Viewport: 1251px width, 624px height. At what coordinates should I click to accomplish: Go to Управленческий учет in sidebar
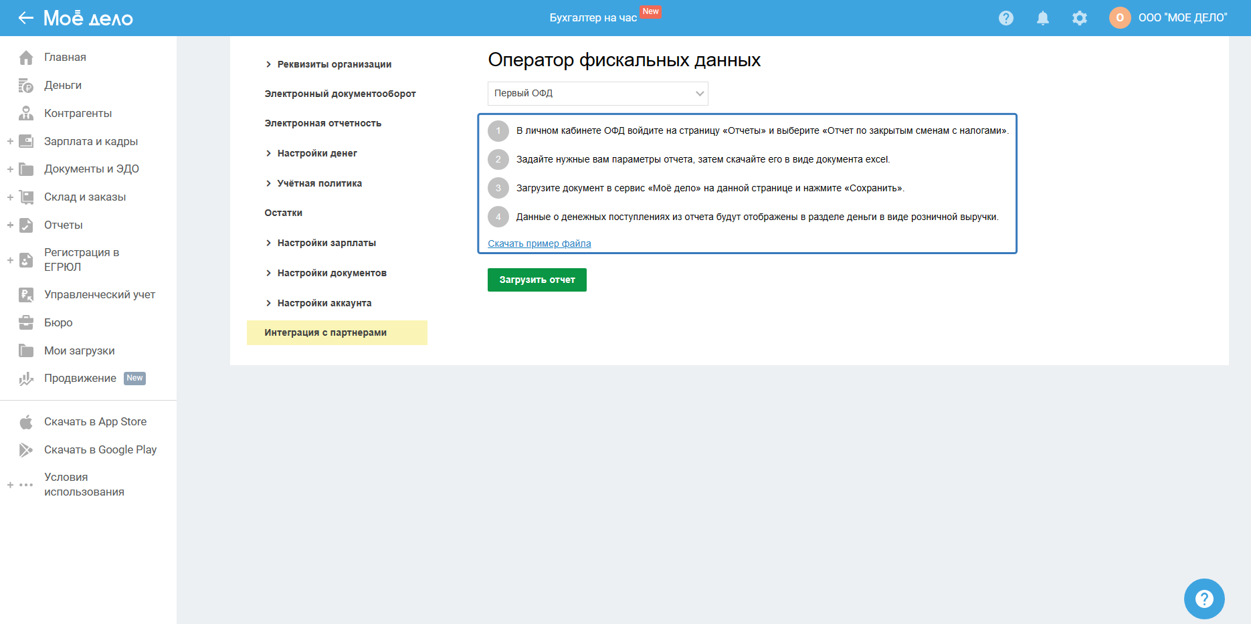(100, 295)
